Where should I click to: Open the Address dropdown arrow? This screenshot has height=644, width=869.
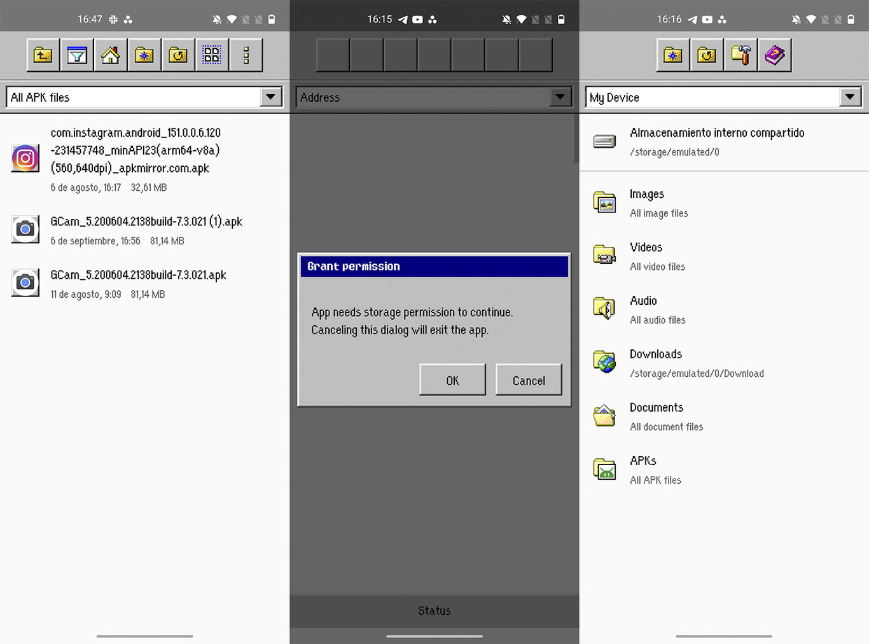[560, 97]
